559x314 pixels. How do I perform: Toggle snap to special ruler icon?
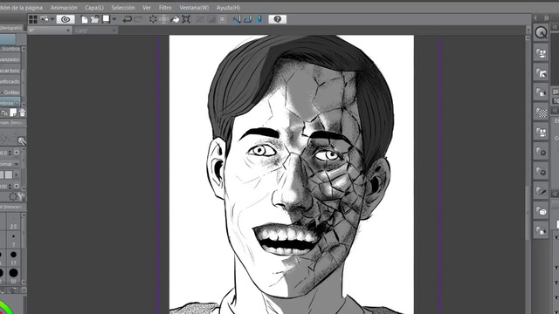tap(248, 19)
